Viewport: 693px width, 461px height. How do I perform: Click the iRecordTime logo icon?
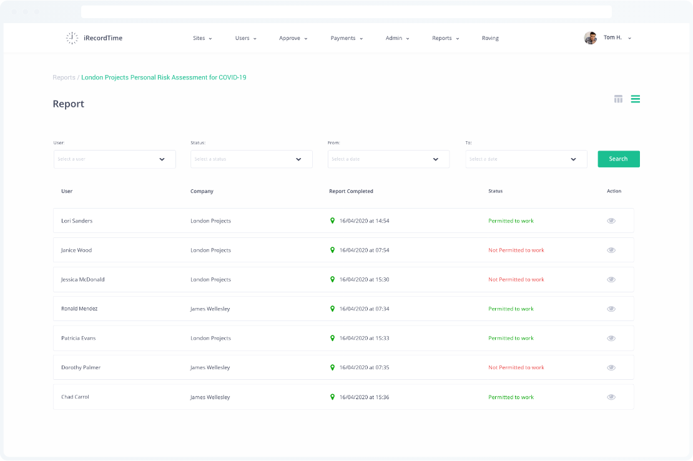pos(72,38)
